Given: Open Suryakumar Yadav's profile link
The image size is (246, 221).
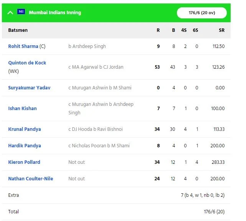Looking at the screenshot, I should [29, 87].
